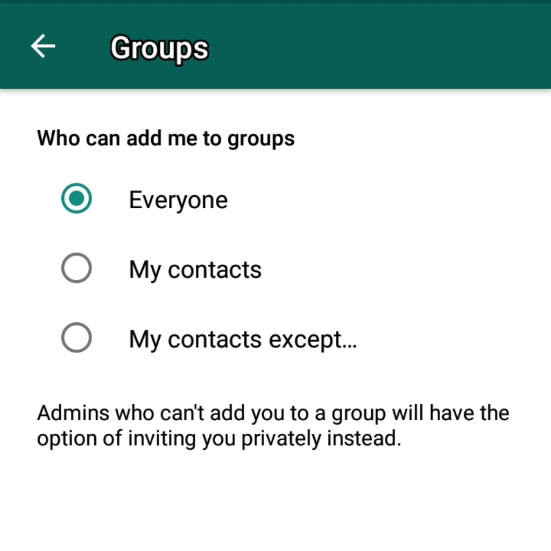Viewport: 551px width, 551px height.
Task: Click the word 'groups' in section heading
Action: 261,139
